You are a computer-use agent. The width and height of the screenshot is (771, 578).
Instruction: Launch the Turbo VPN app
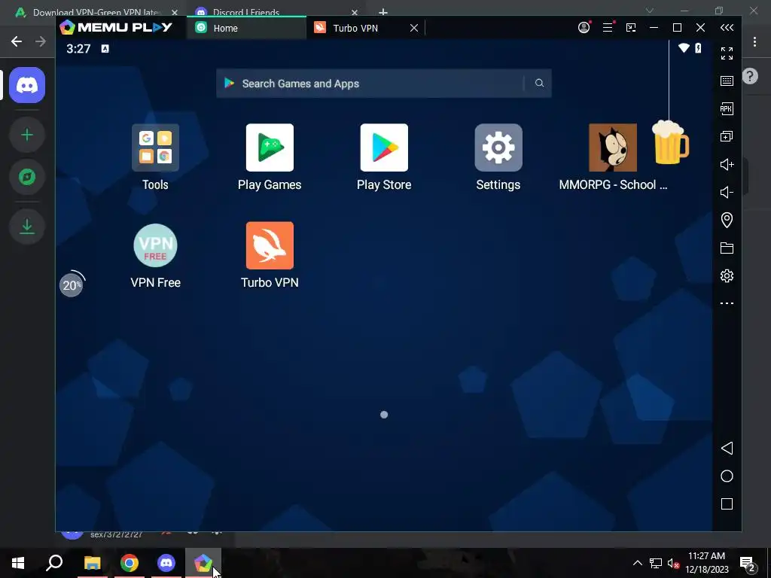(270, 245)
